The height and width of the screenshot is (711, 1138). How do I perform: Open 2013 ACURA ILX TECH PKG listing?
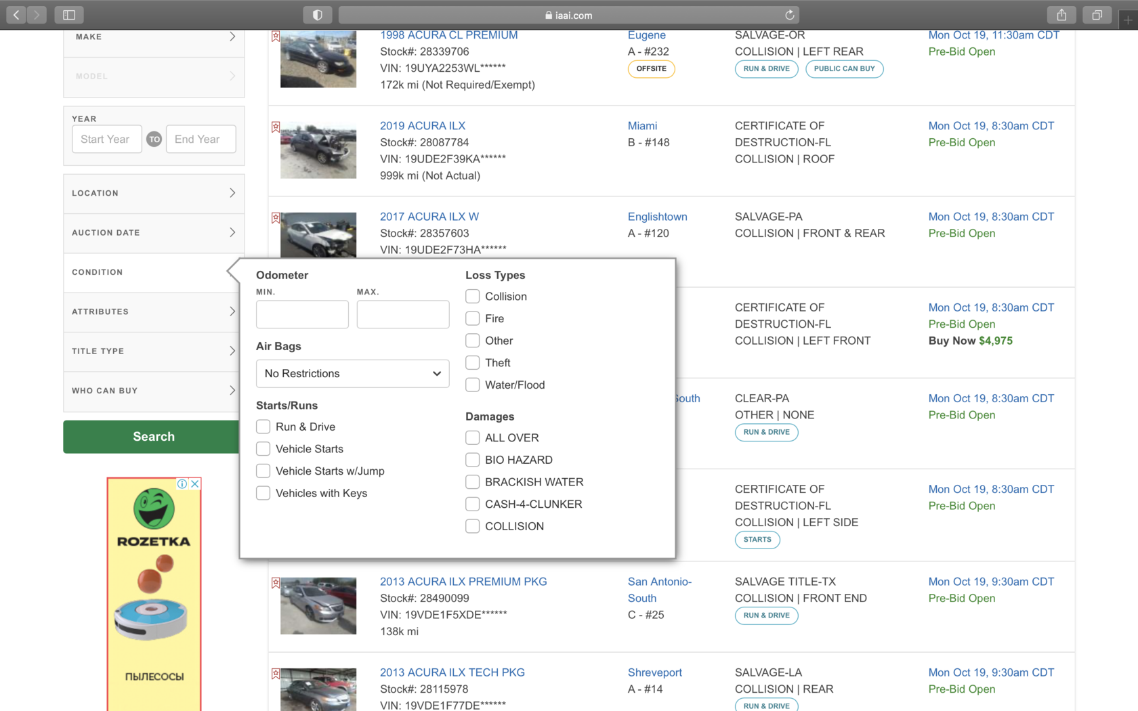tap(452, 672)
